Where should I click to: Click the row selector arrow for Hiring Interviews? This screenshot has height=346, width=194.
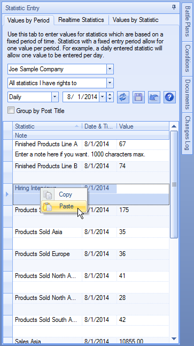(7, 194)
